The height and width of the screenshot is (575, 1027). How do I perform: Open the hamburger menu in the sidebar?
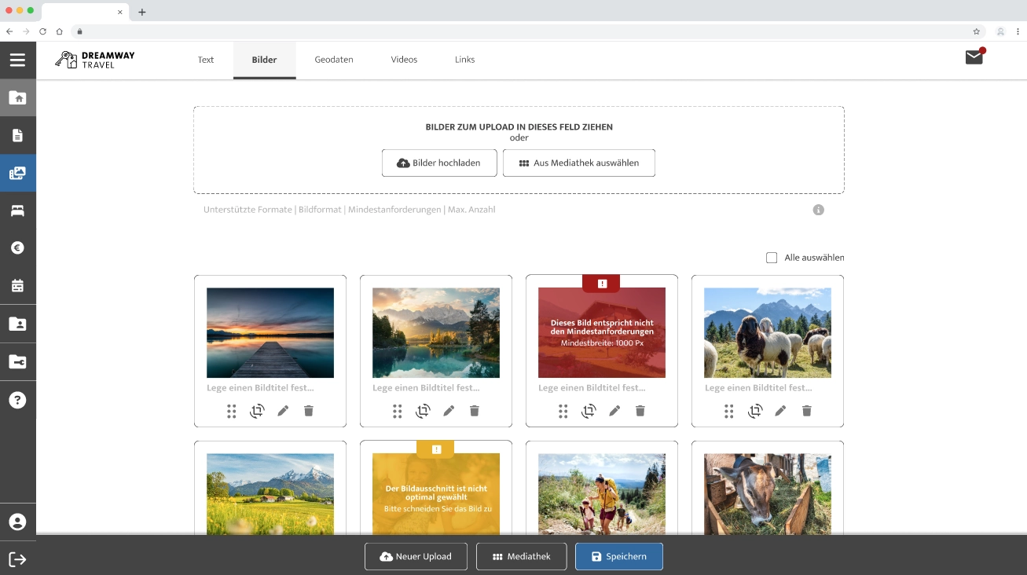point(17,60)
